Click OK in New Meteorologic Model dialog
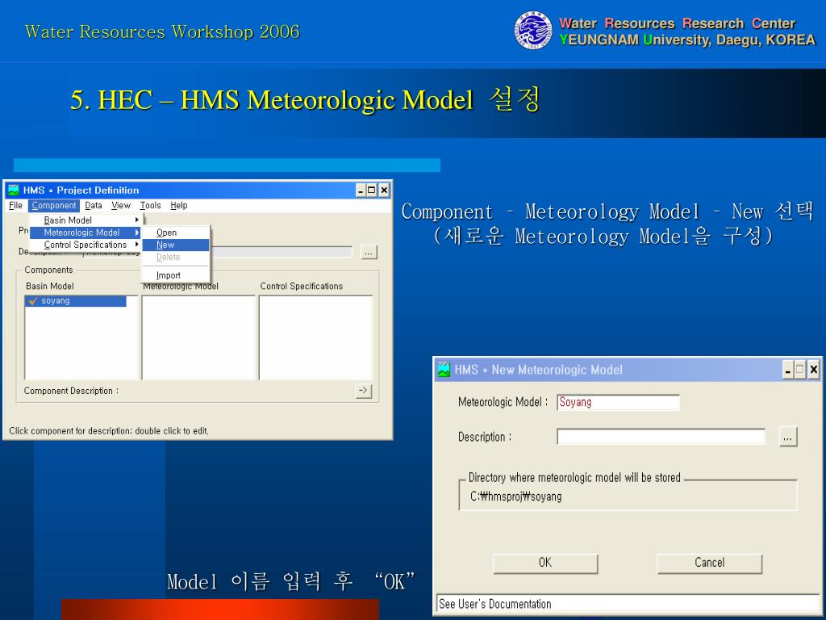The image size is (826, 620). tap(545, 563)
